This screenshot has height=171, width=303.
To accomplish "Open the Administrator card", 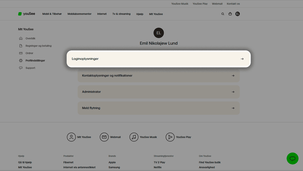I will click(x=159, y=92).
